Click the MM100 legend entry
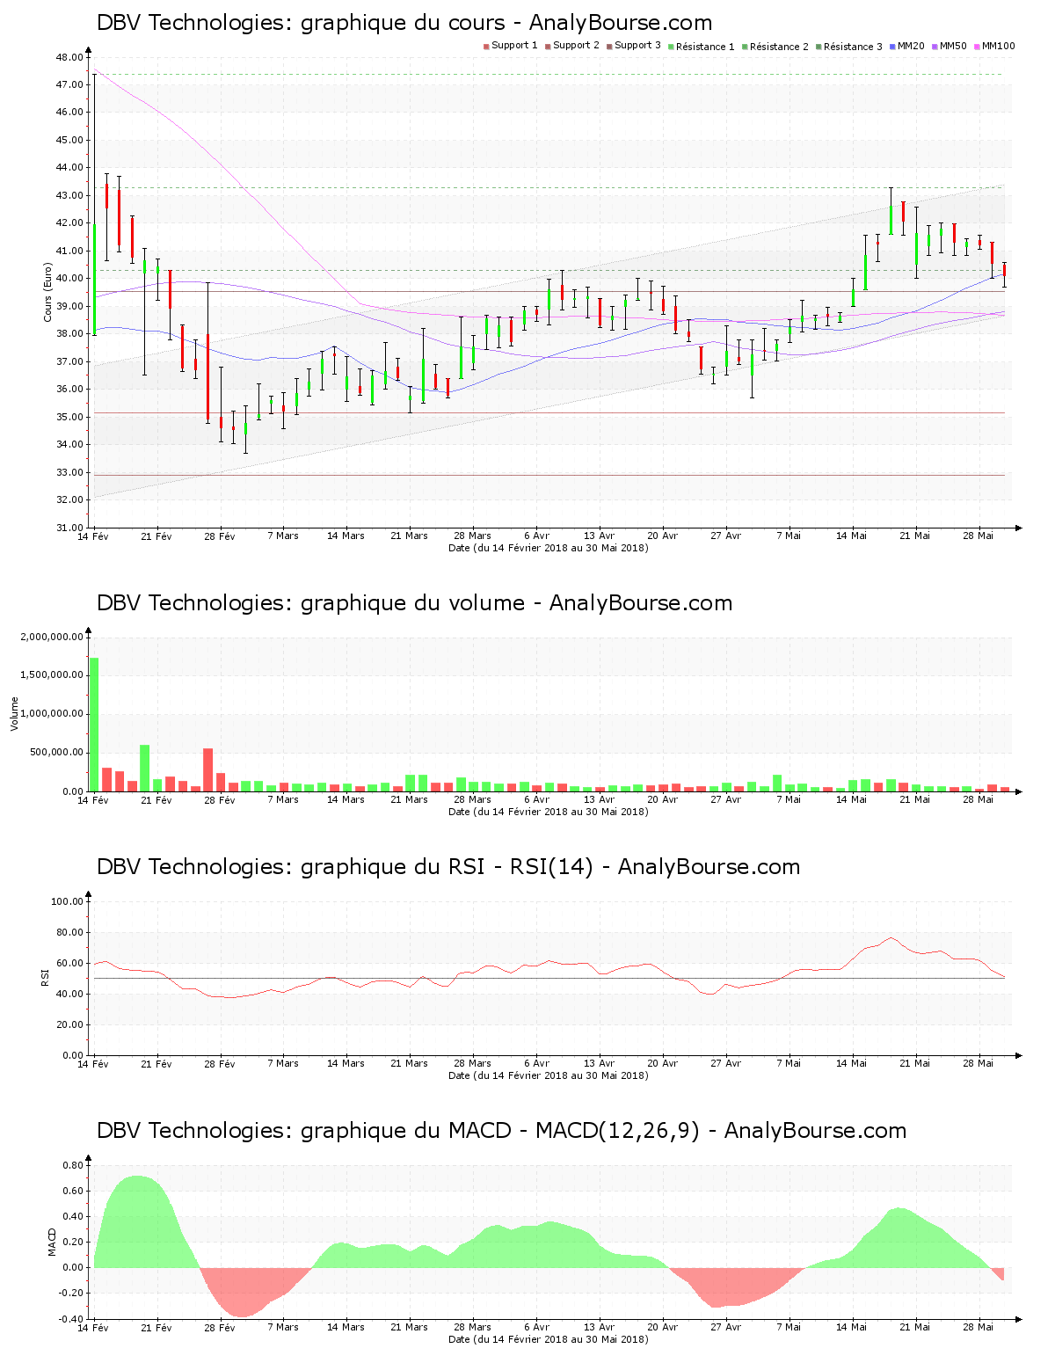The image size is (1055, 1363). pos(994,46)
